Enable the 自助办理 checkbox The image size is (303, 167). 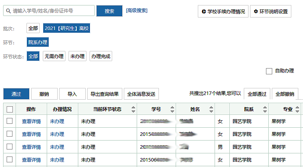pyautogui.click(x=269, y=71)
